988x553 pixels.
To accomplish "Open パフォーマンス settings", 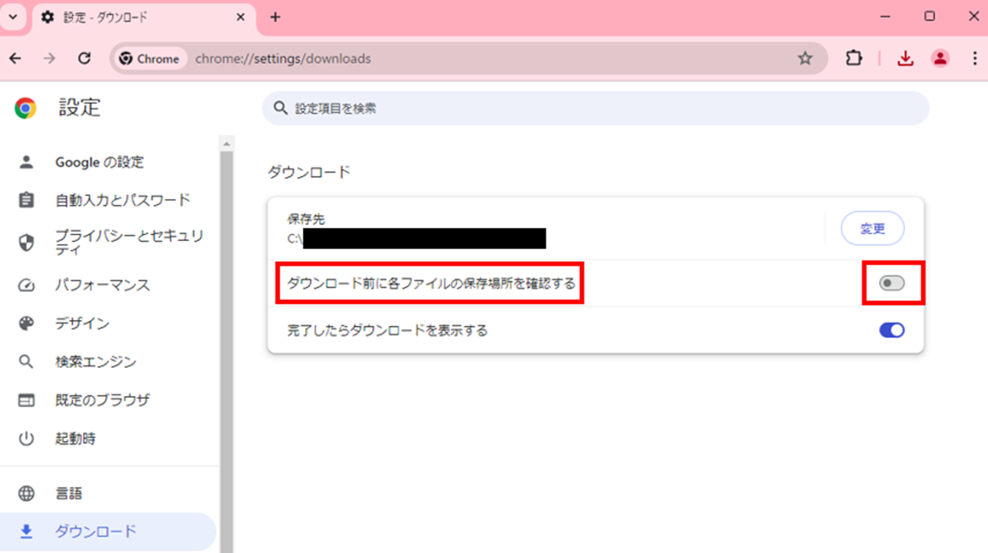I will click(102, 285).
